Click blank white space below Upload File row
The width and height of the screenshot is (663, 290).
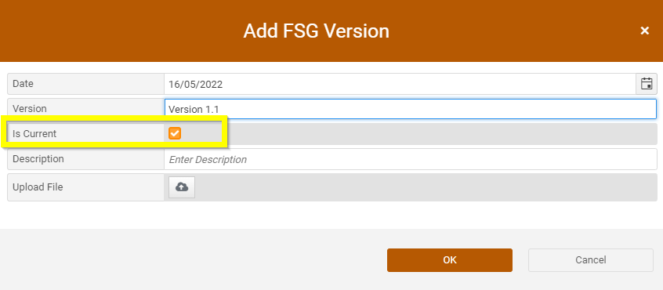point(331,215)
